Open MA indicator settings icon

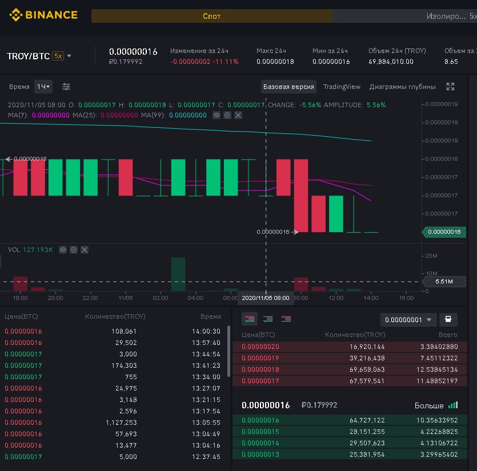click(x=227, y=115)
